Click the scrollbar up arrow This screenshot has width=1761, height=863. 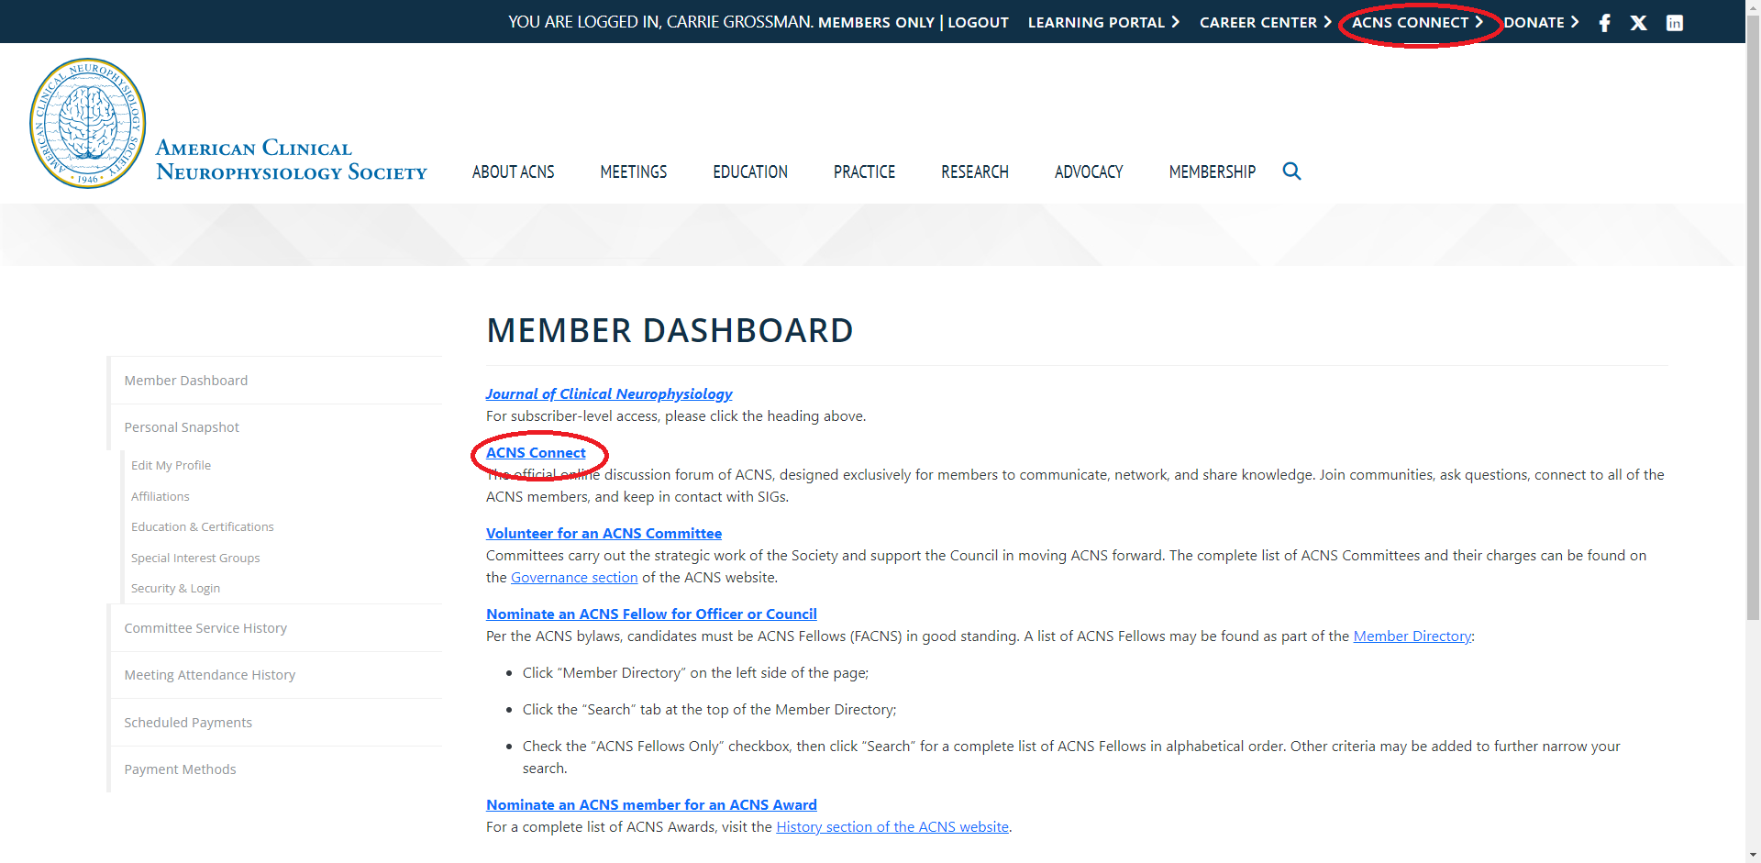point(1753,7)
